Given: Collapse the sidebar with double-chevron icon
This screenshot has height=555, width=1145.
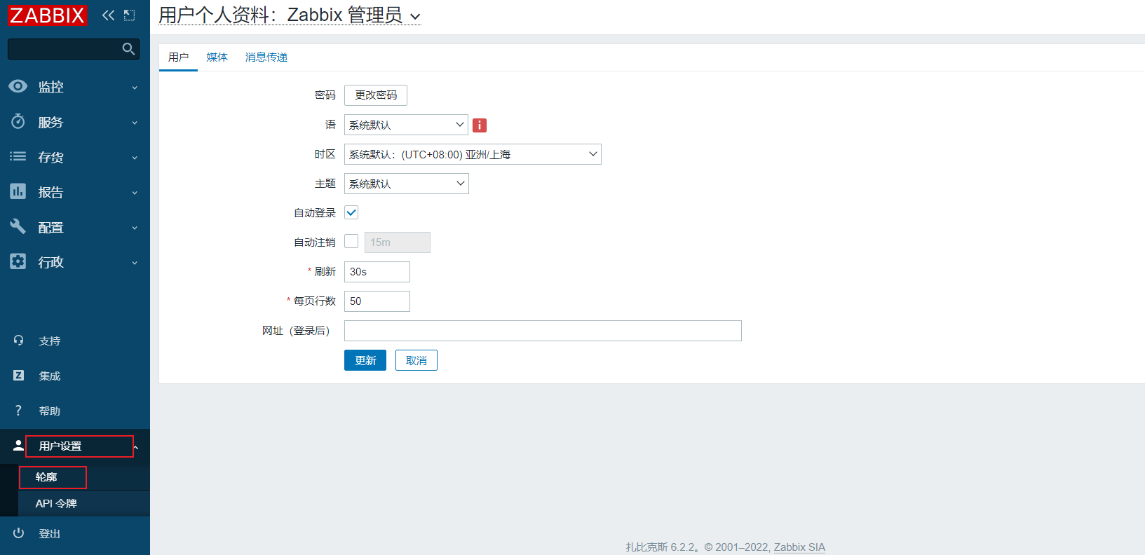Looking at the screenshot, I should [108, 15].
